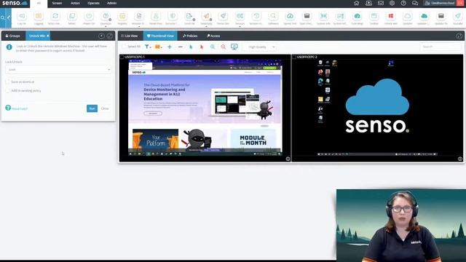Open the Need help? link

(x=20, y=108)
